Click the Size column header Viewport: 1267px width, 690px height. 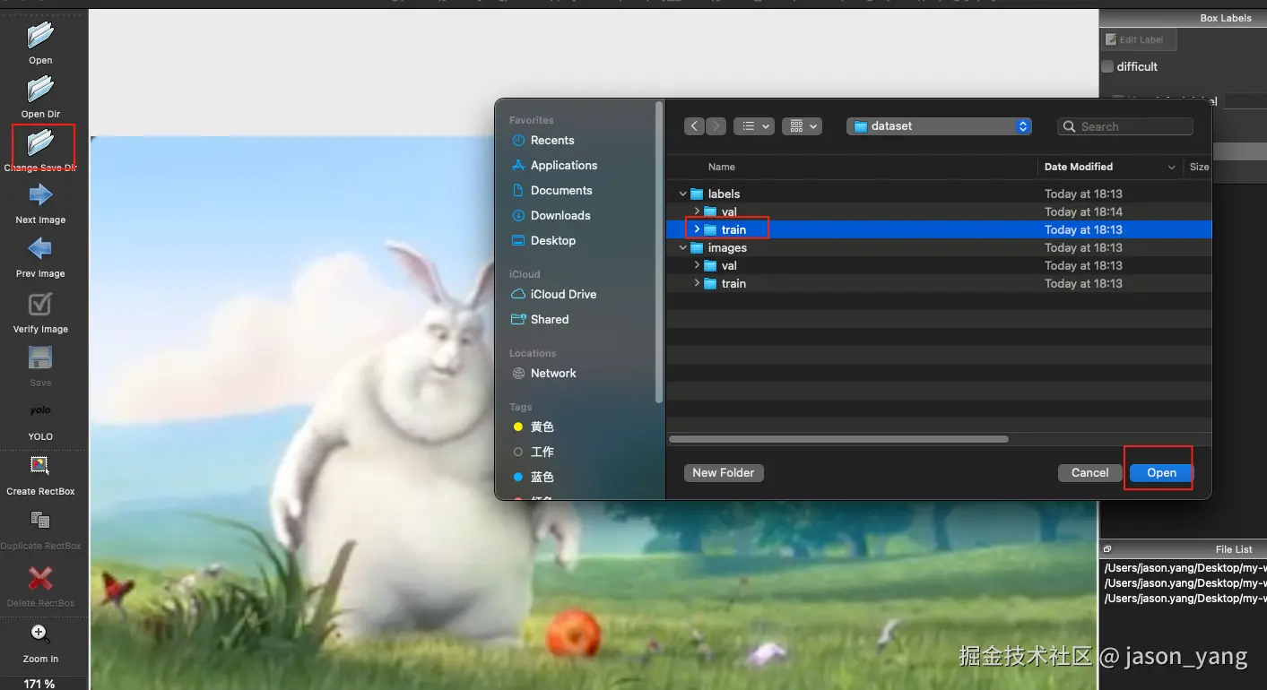pyautogui.click(x=1198, y=167)
